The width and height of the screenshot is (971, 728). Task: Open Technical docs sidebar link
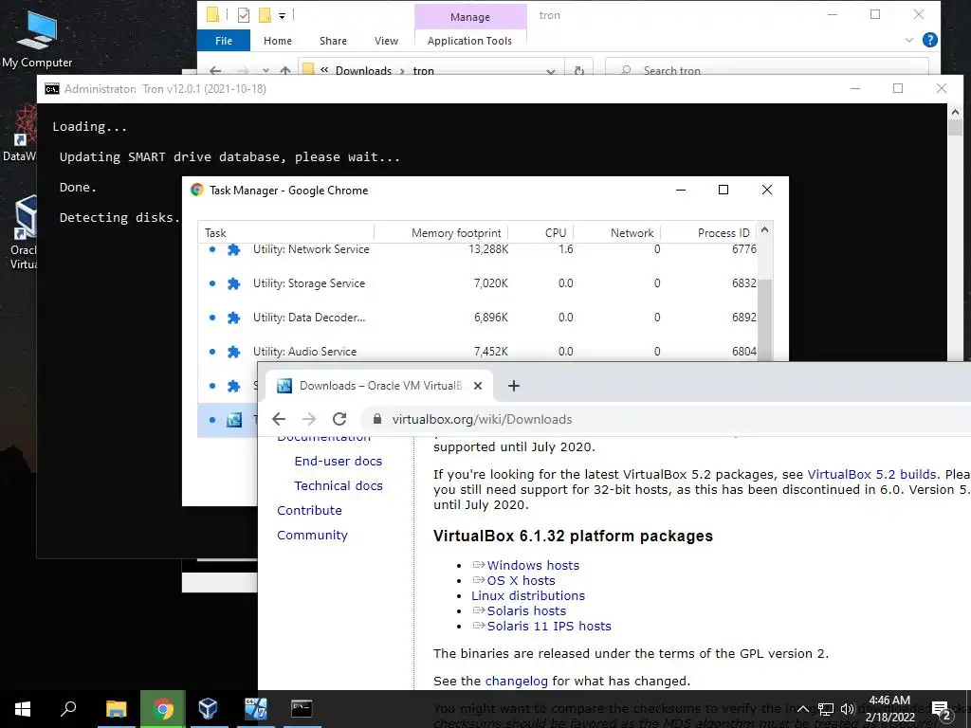[x=339, y=486]
